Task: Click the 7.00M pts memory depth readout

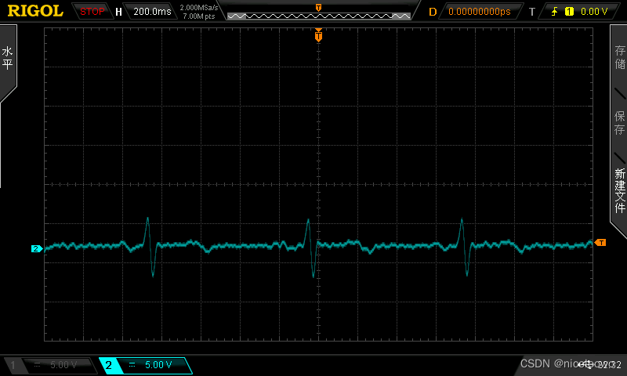Action: pos(199,16)
